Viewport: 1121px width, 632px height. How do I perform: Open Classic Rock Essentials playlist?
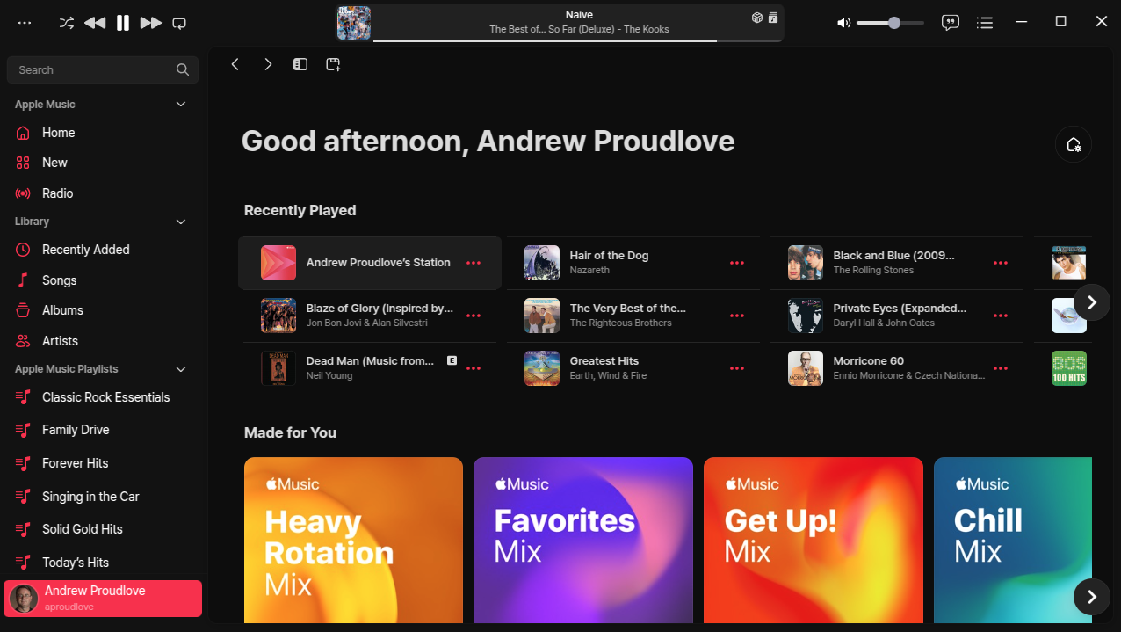[103, 397]
